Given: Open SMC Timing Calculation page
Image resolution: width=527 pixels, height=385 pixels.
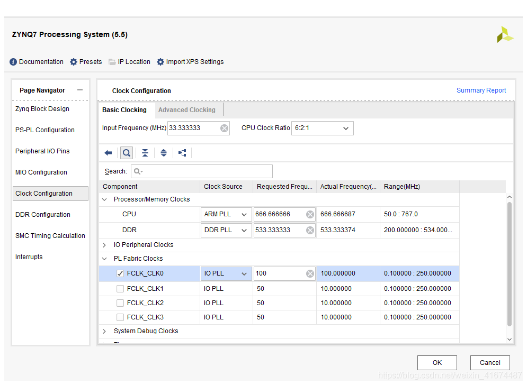Looking at the screenshot, I should point(50,236).
